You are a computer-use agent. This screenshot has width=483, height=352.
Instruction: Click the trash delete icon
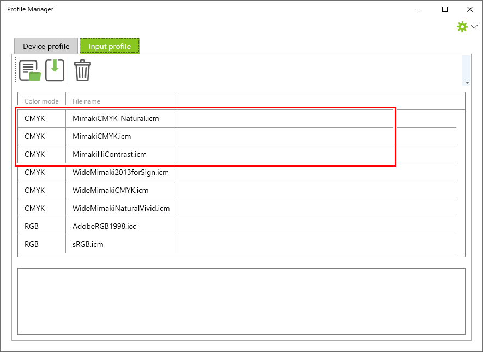[x=82, y=71]
